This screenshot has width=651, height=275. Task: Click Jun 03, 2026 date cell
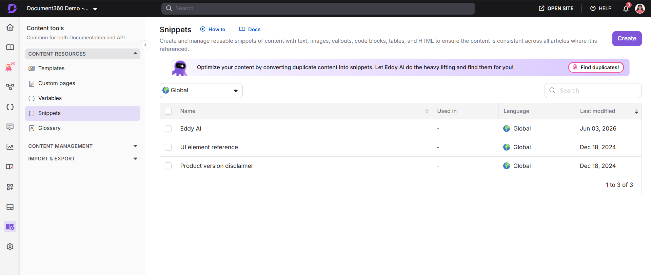point(598,129)
